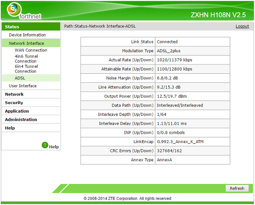Click the ZTE Corporation copyright text

(127, 199)
